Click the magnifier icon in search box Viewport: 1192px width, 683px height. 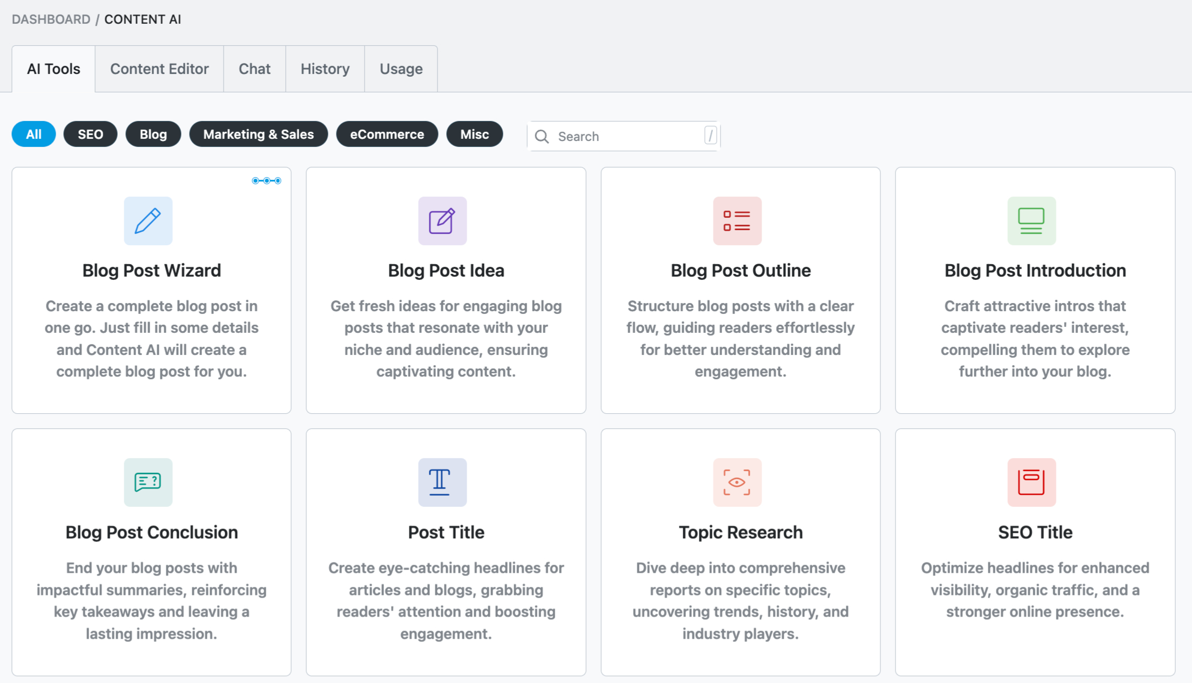(x=542, y=136)
